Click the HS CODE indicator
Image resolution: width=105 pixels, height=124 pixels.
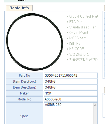coord(75,49)
